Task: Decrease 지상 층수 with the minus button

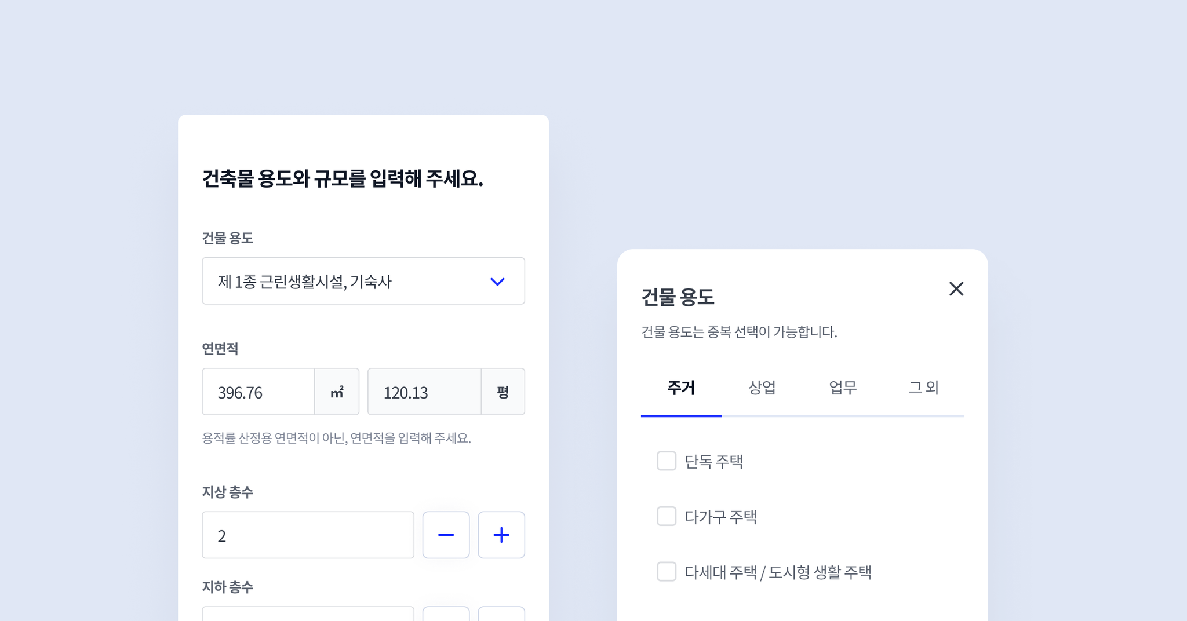Action: 446,535
